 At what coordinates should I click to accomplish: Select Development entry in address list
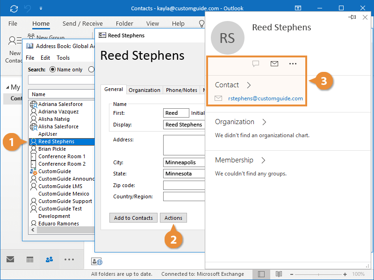tap(54, 216)
